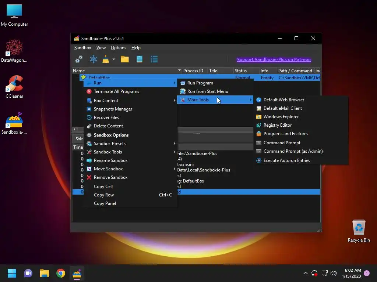Click the Execute Autorun Entries icon
Viewport: 377px width, 282px height.
(x=259, y=160)
